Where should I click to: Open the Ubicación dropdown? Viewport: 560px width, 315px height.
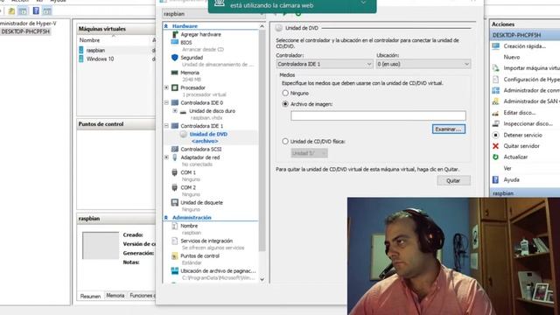(x=423, y=64)
